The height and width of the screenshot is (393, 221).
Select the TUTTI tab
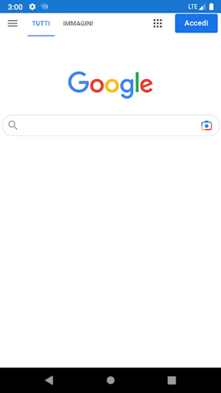point(41,23)
